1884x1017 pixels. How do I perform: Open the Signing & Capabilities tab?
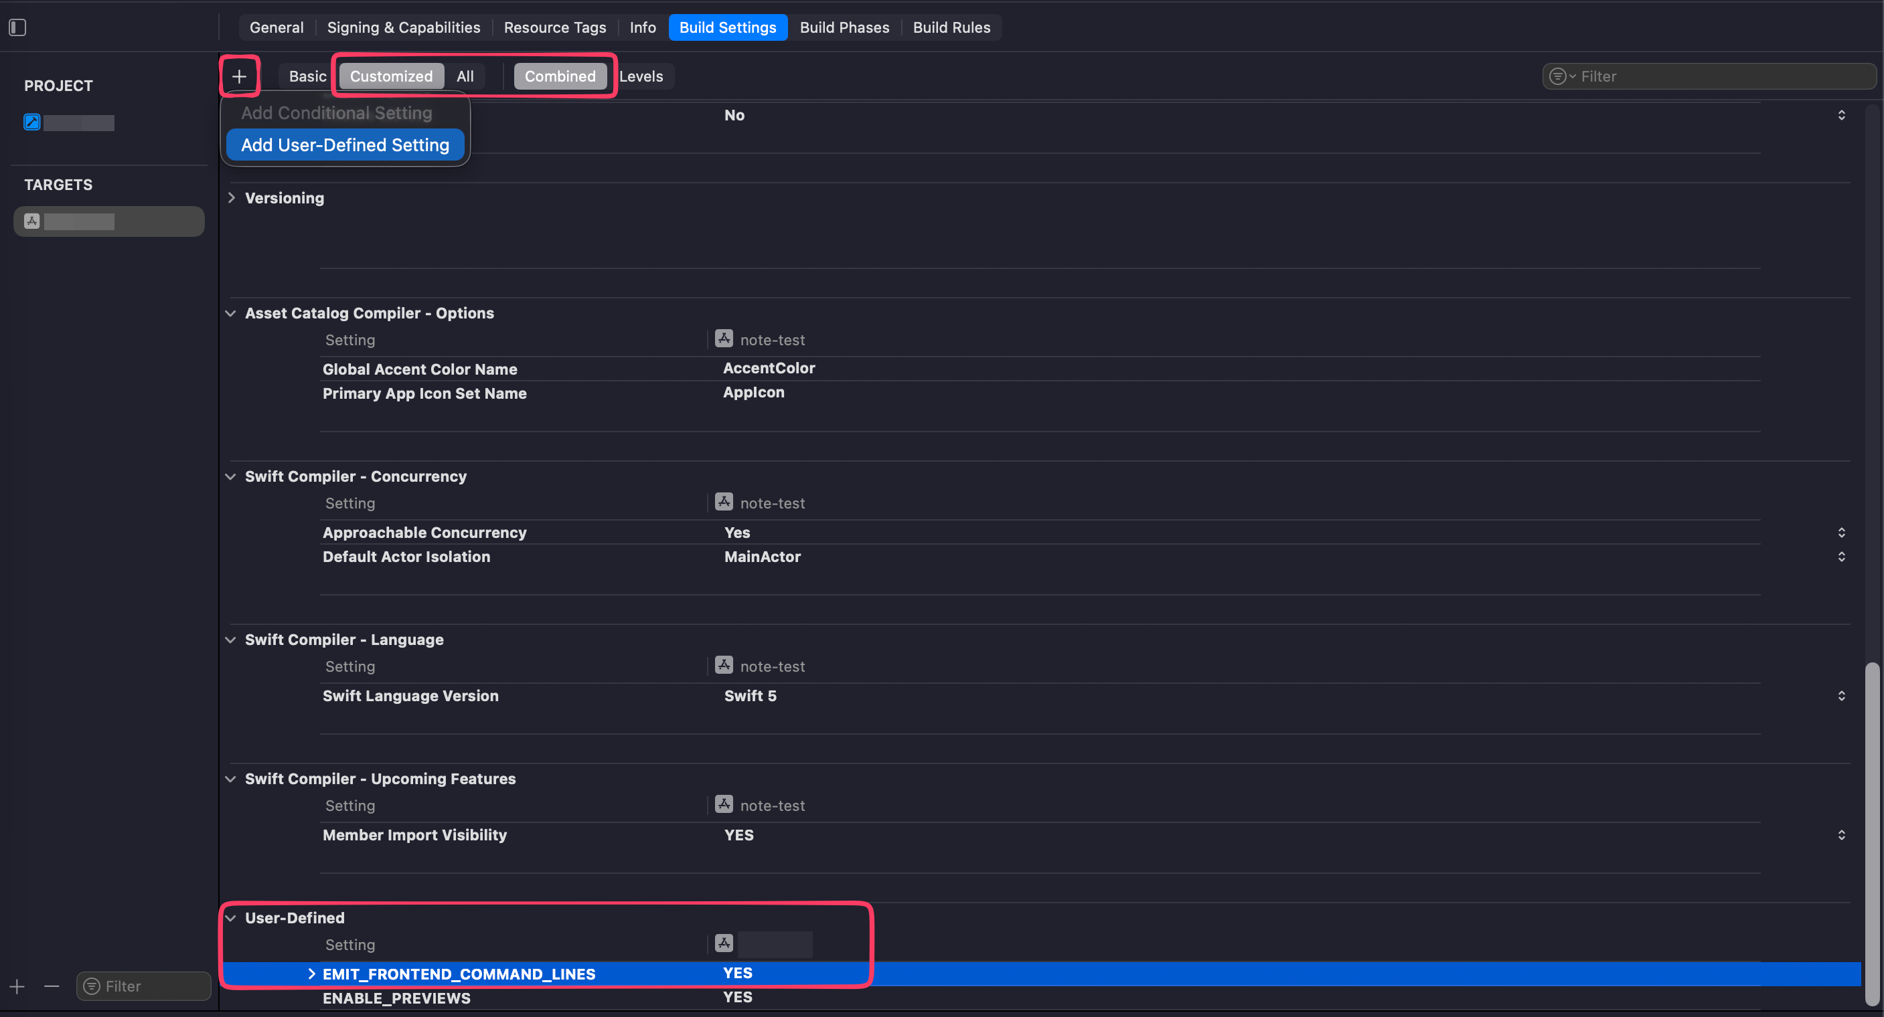coord(404,28)
